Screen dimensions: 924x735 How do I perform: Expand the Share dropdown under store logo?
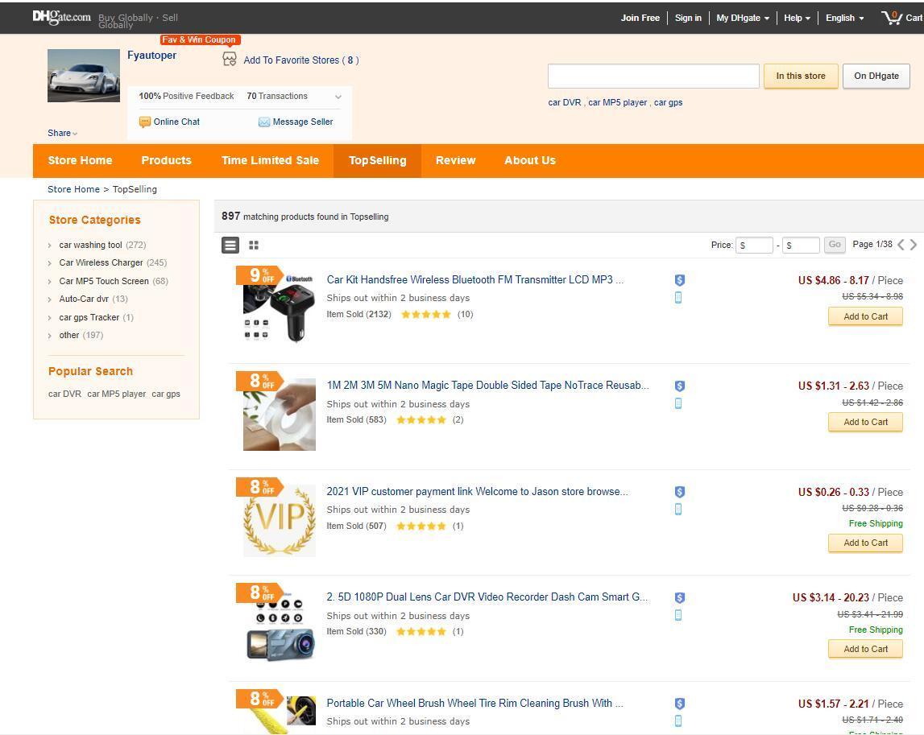pos(63,134)
